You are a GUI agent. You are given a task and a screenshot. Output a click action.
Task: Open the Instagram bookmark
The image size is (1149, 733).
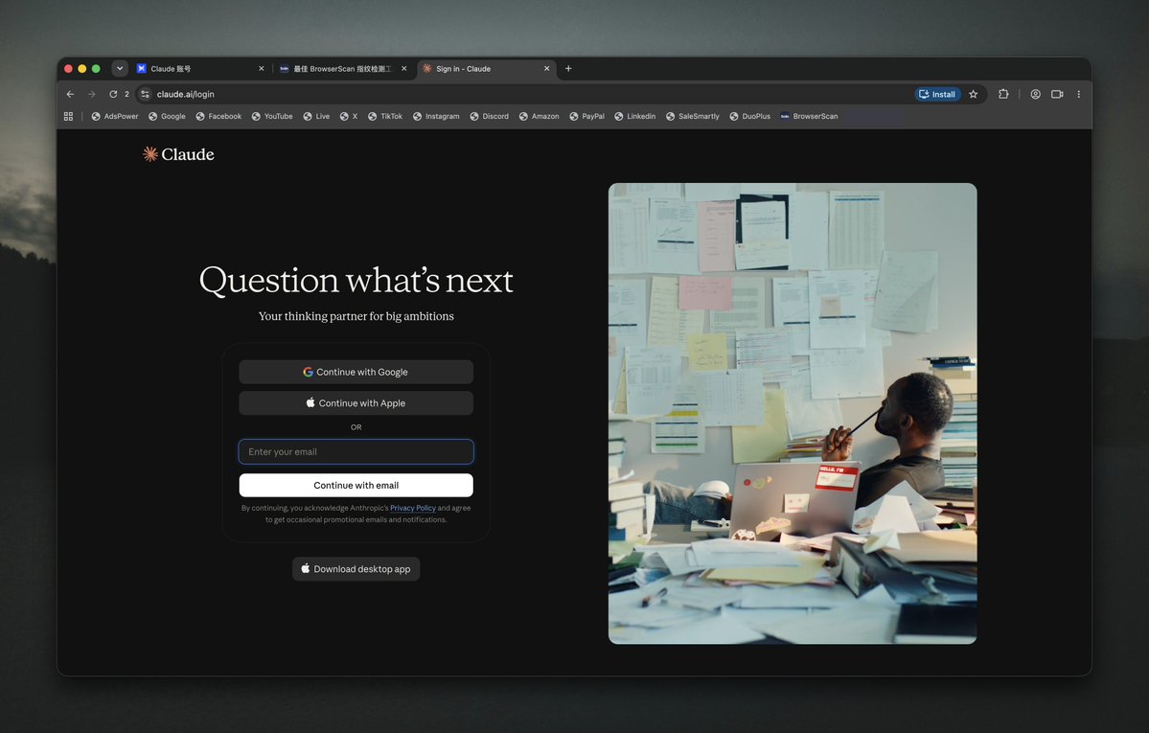click(436, 116)
